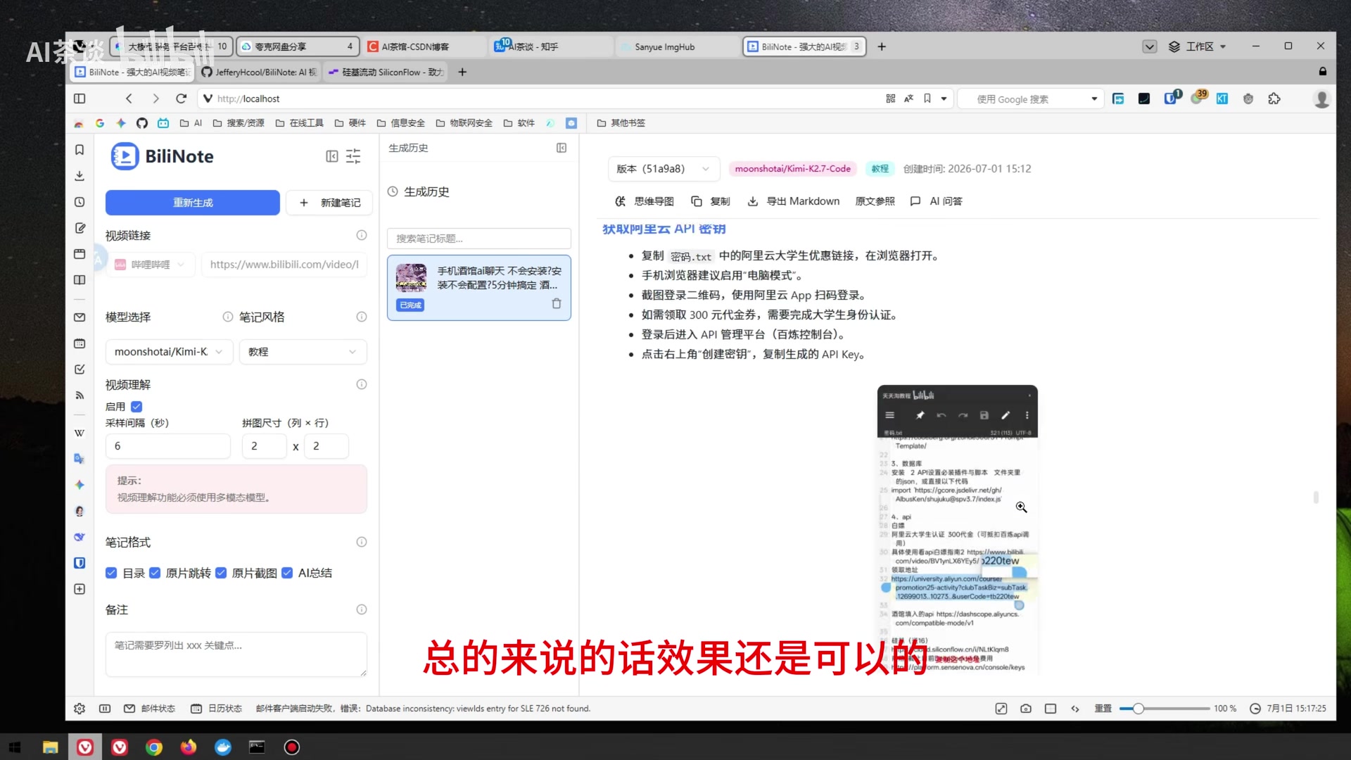1351x760 pixels.
Task: Click the info icon beside 笔记格式
Action: pyautogui.click(x=362, y=542)
